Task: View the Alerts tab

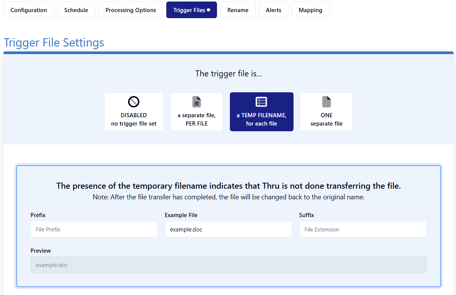Action: [x=273, y=10]
